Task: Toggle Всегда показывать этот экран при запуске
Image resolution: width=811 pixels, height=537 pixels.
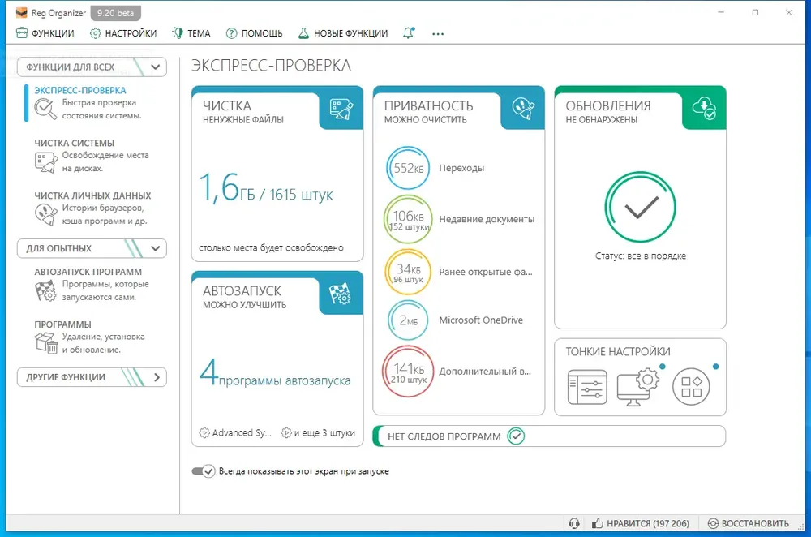Action: coord(204,471)
